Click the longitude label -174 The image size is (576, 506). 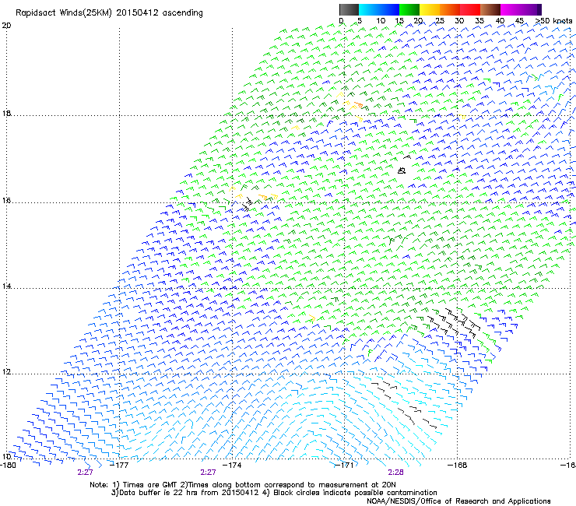tap(233, 466)
